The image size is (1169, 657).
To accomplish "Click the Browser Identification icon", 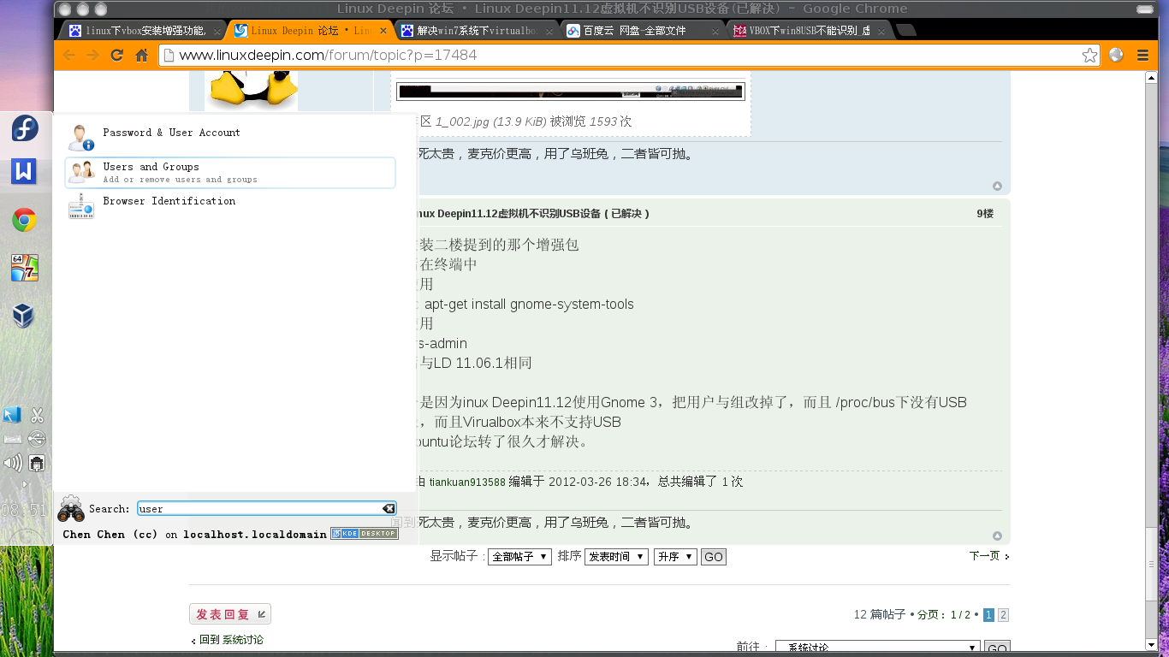I will pos(81,206).
